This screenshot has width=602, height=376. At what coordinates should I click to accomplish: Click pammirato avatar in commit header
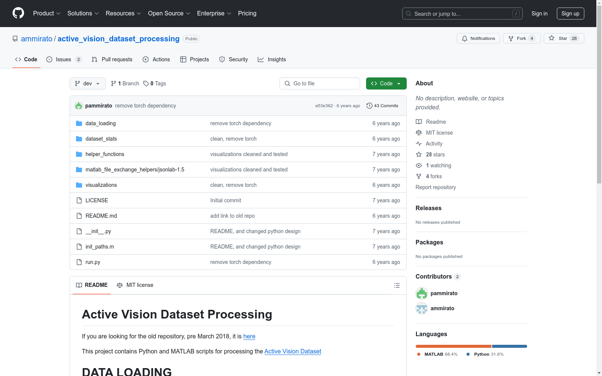pos(79,106)
